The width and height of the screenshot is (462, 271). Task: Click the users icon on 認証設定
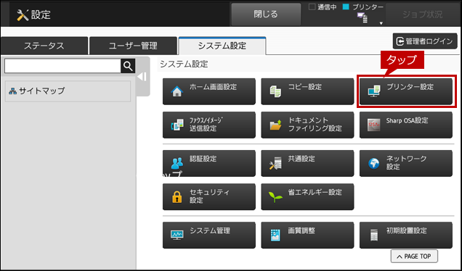coord(177,164)
